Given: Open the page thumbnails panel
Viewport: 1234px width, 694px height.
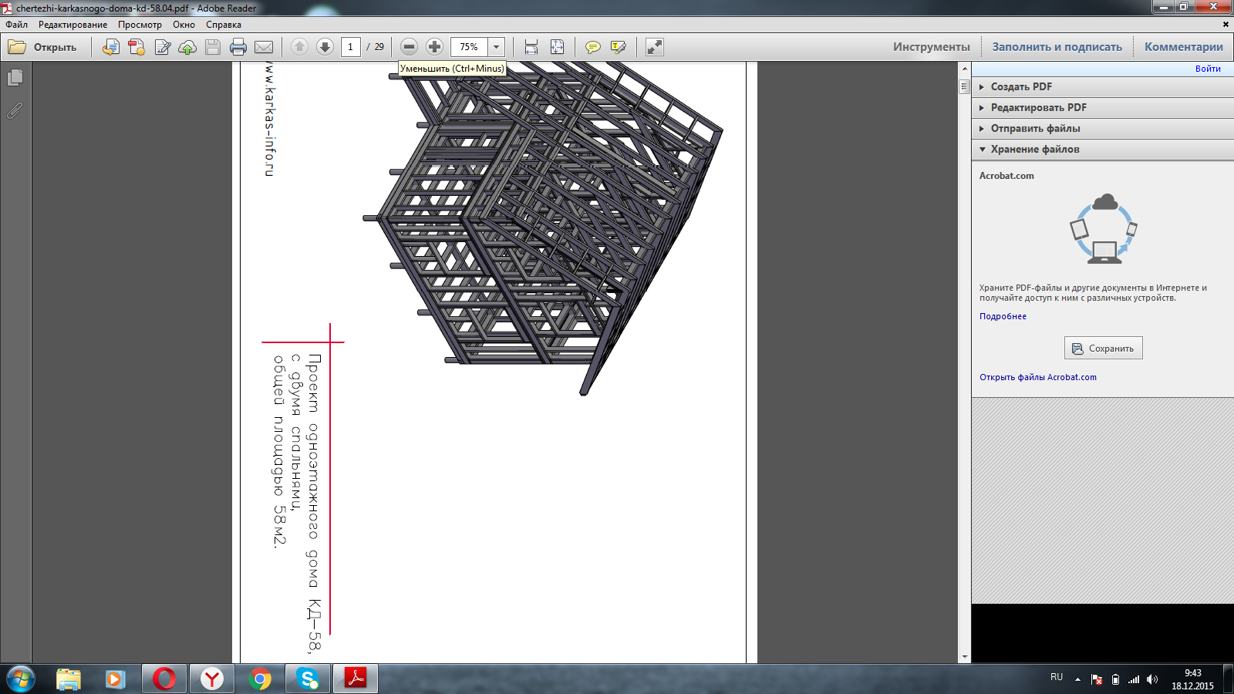Looking at the screenshot, I should [15, 78].
